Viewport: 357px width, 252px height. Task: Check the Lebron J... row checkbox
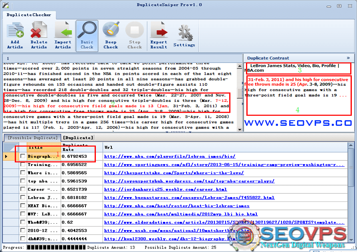(23, 197)
